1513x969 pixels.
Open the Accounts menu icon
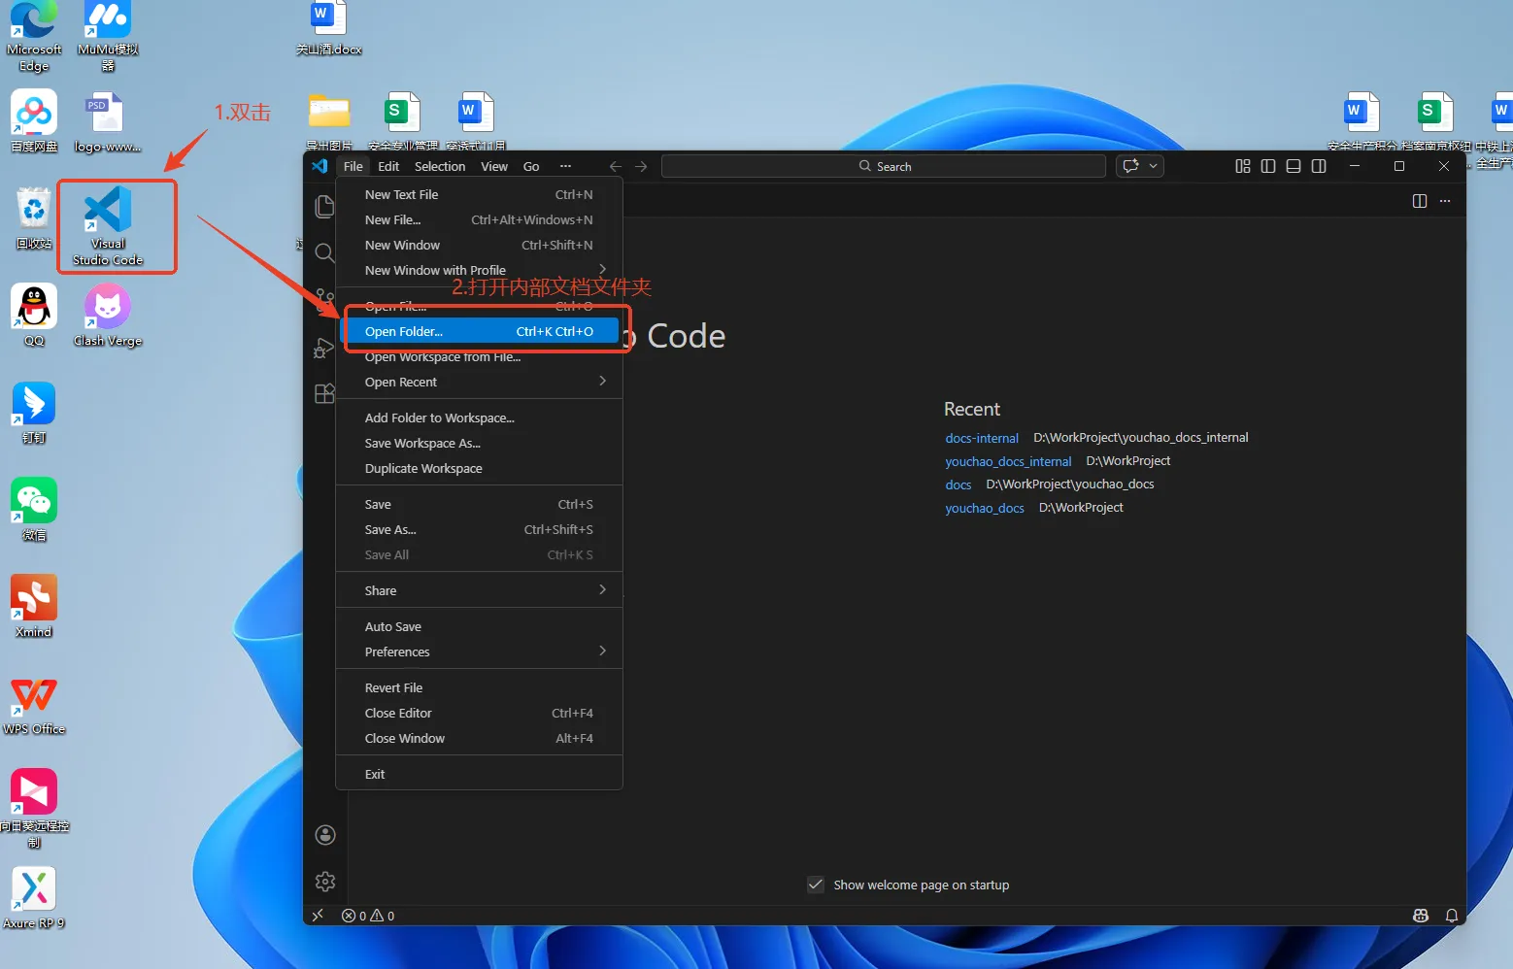click(325, 835)
